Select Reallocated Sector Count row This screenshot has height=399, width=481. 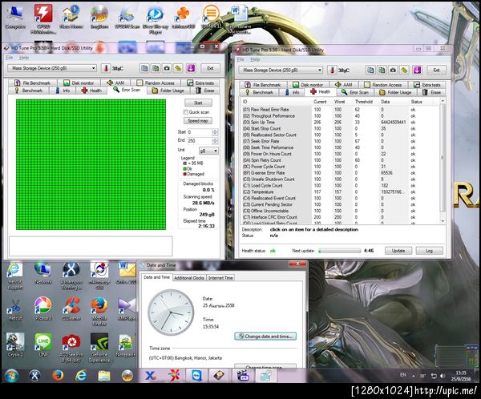(x=341, y=135)
